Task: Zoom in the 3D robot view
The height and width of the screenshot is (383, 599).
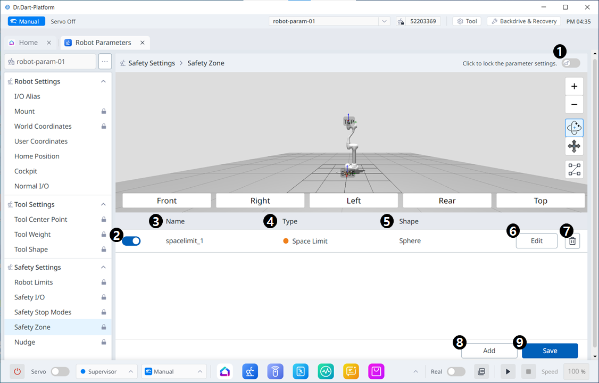Action: (574, 87)
